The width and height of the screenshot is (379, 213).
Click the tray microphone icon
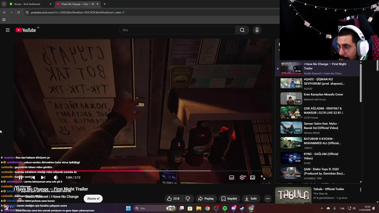click(x=335, y=208)
